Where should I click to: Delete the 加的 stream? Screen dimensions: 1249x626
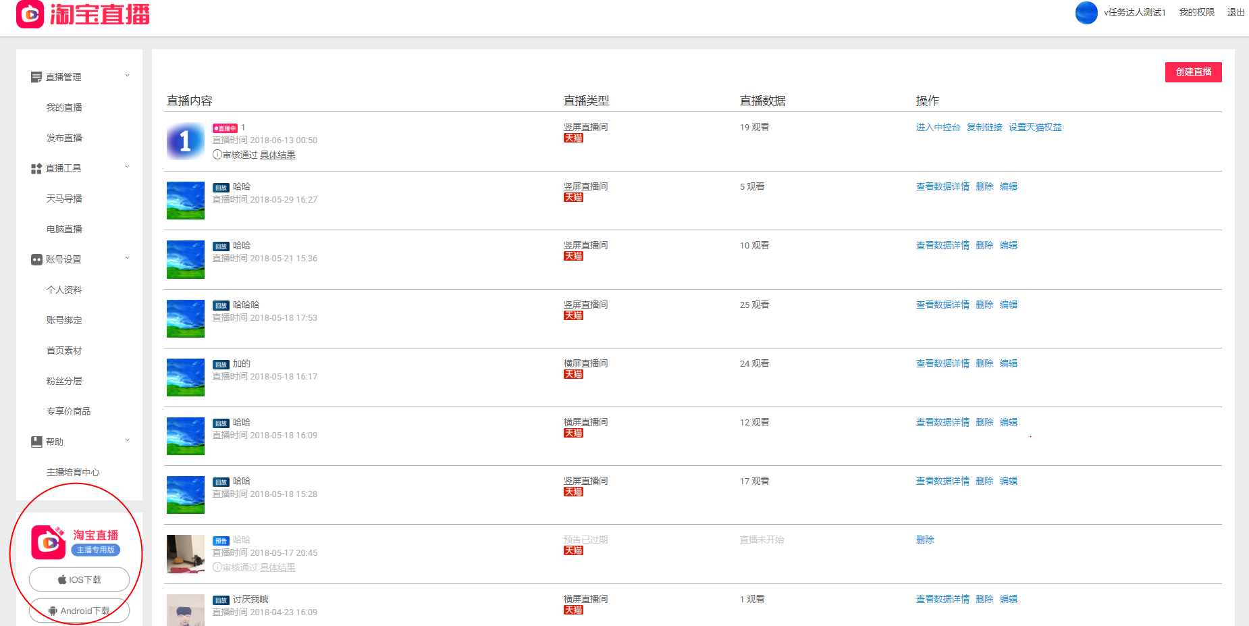984,363
